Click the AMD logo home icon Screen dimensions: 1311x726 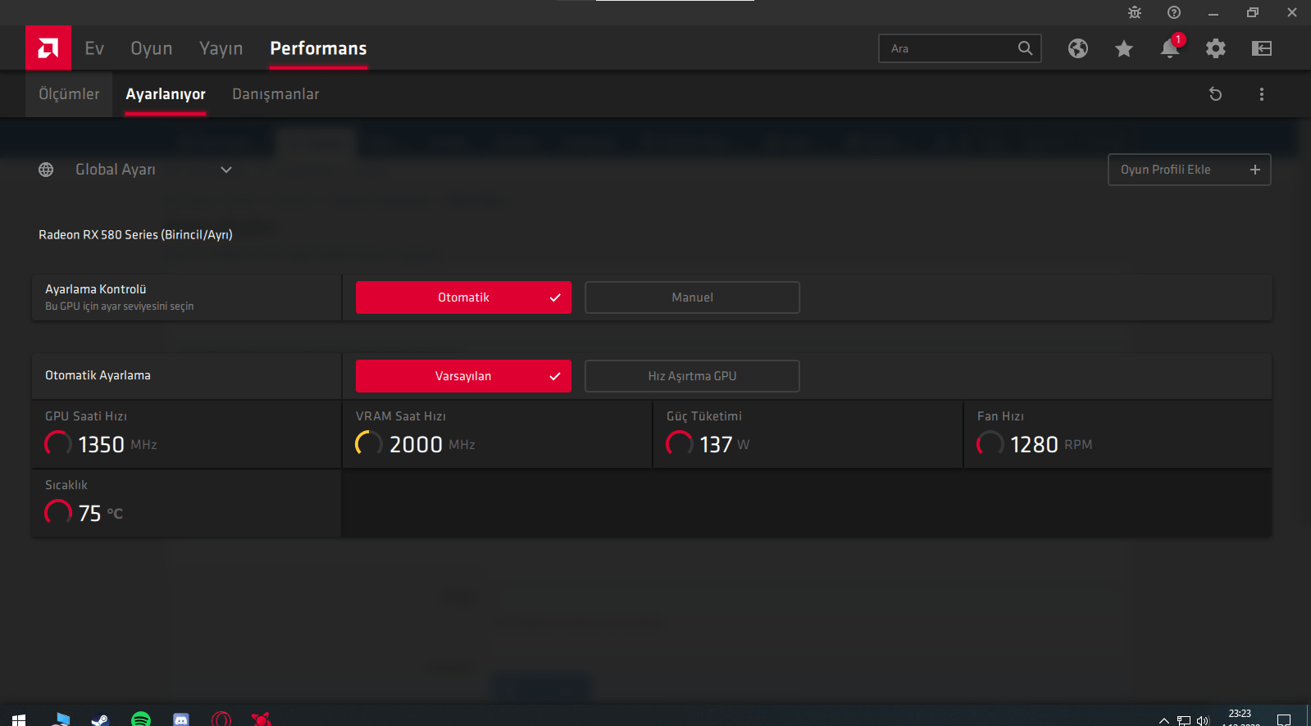tap(48, 48)
